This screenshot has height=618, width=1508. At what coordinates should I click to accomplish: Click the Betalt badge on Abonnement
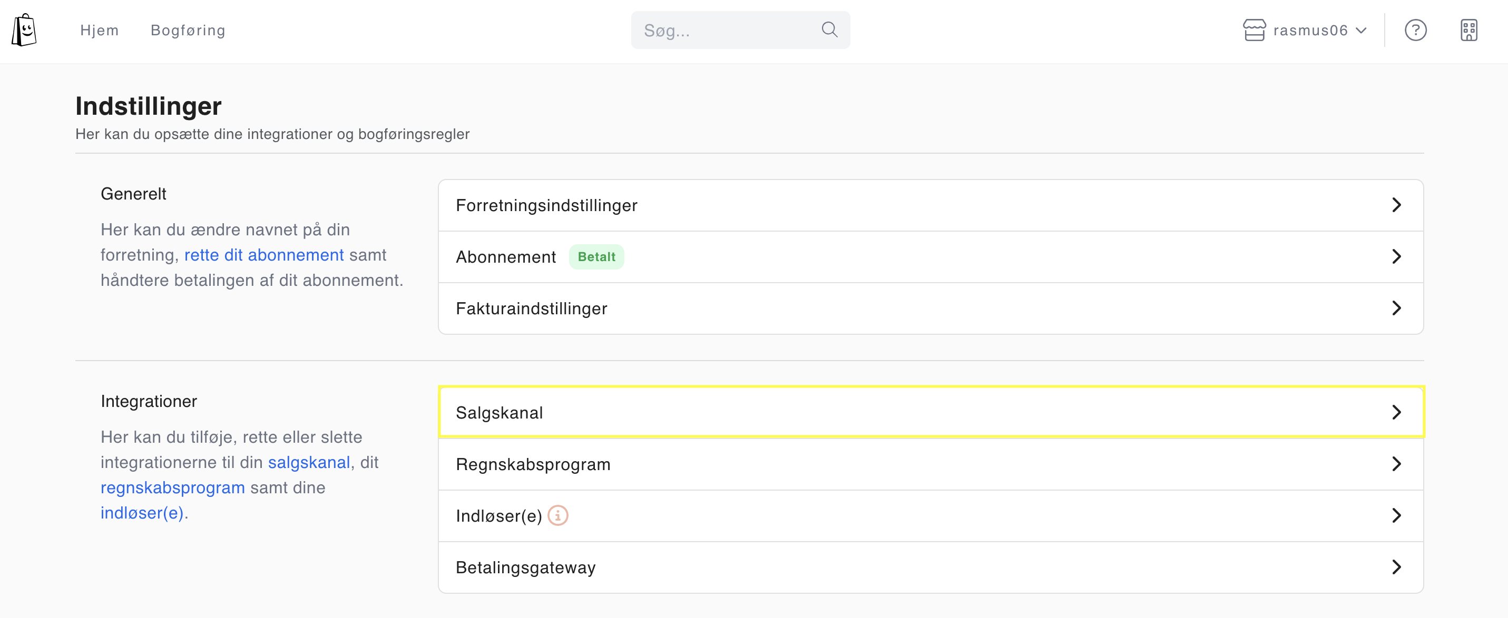pyautogui.click(x=596, y=257)
